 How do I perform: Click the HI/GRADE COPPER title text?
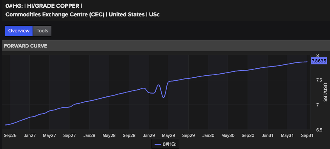pyautogui.click(x=53, y=6)
